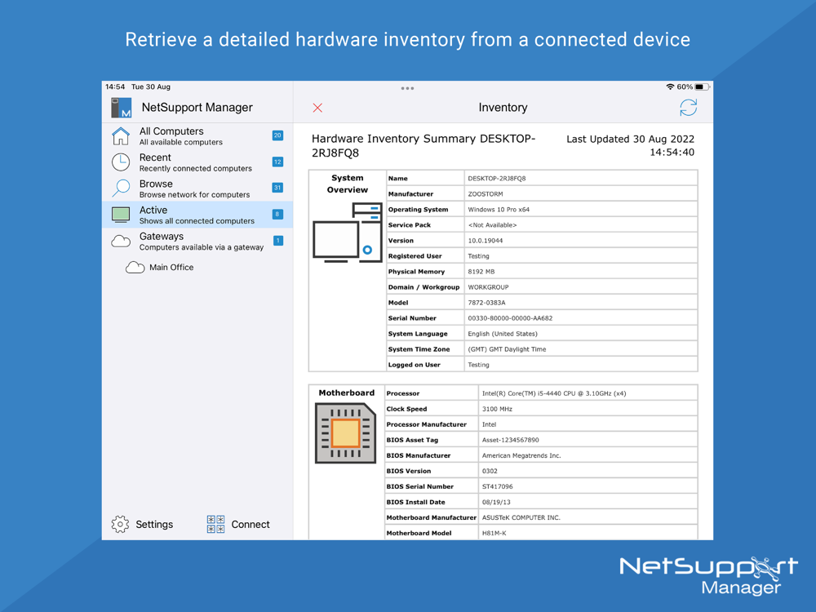This screenshot has width=816, height=612.
Task: Click the WORKGROUP domain value
Action: pos(488,287)
